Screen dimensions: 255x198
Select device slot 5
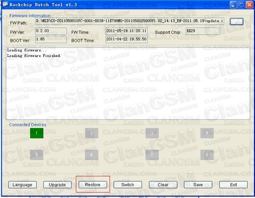tap(37, 155)
